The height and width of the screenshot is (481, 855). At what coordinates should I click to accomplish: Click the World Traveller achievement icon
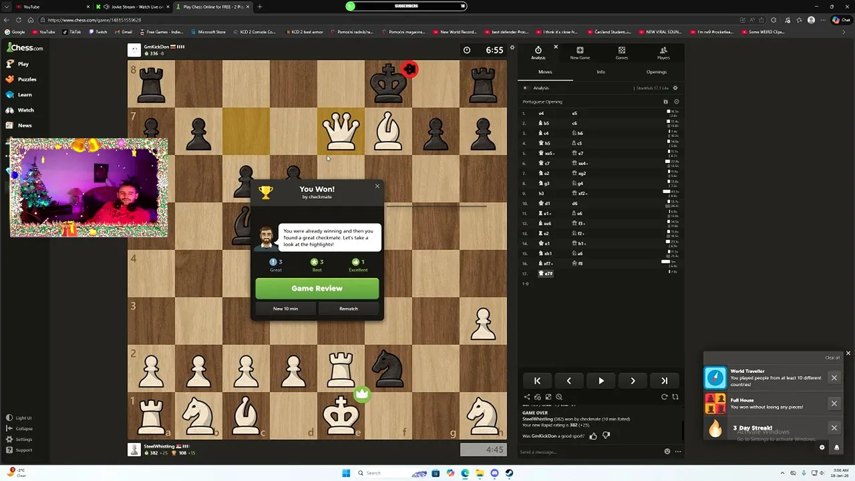pyautogui.click(x=715, y=378)
